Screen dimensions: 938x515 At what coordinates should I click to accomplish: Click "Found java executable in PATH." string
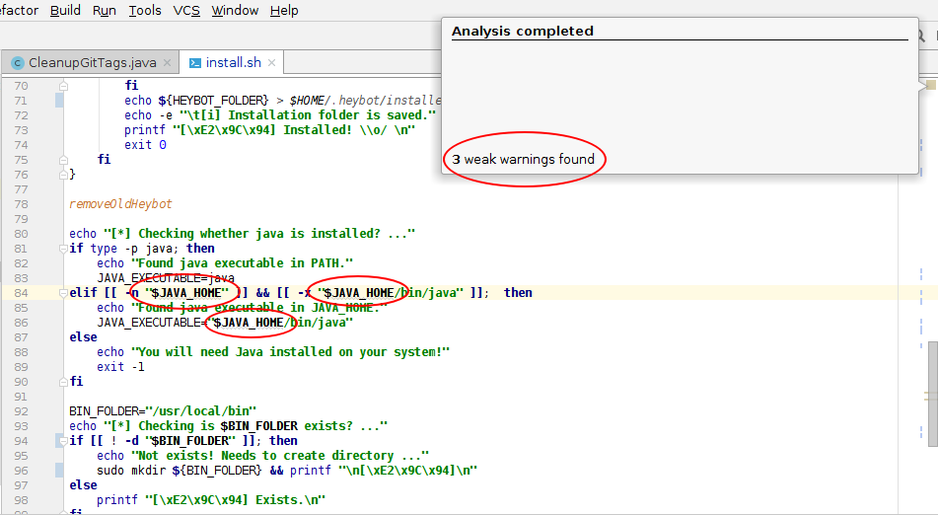[x=243, y=263]
